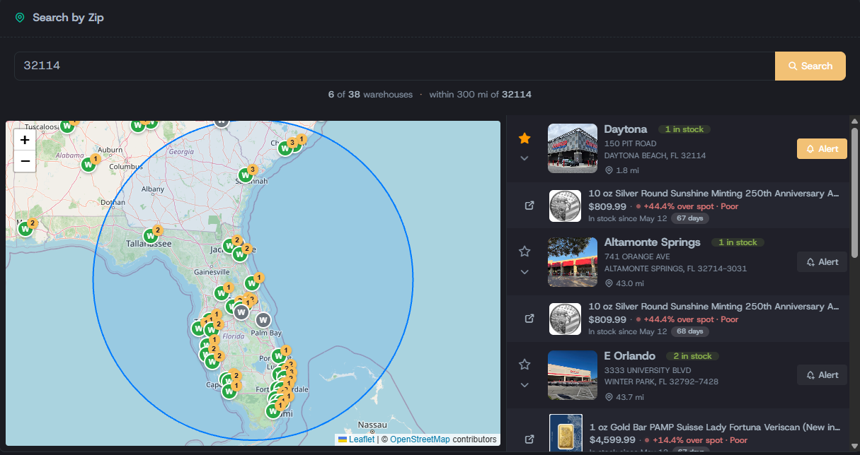
Task: Favorite the E Orlando warehouse
Action: (524, 365)
